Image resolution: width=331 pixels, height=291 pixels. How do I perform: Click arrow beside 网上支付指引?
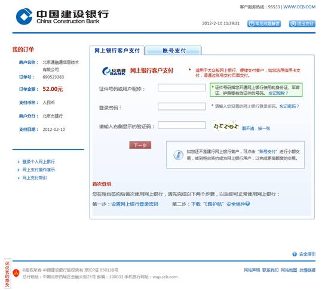pos(19,178)
